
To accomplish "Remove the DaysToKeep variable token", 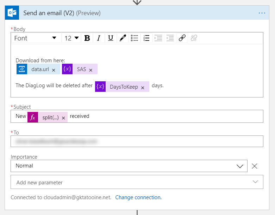I will [x=143, y=88].
